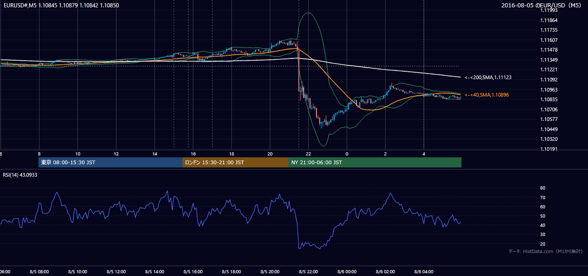The width and height of the screenshot is (588, 276).
Task: Click RSI scale value 70
Action: pos(543,197)
